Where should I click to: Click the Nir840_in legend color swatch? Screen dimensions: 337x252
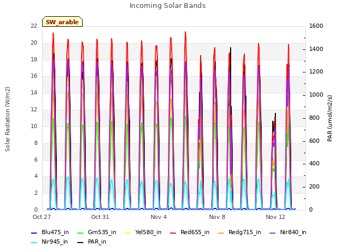click(273, 233)
